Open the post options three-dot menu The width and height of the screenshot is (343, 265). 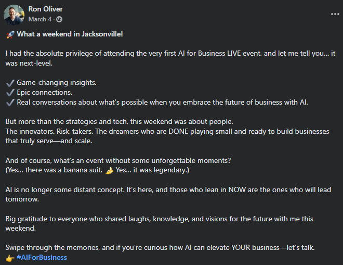pos(335,14)
